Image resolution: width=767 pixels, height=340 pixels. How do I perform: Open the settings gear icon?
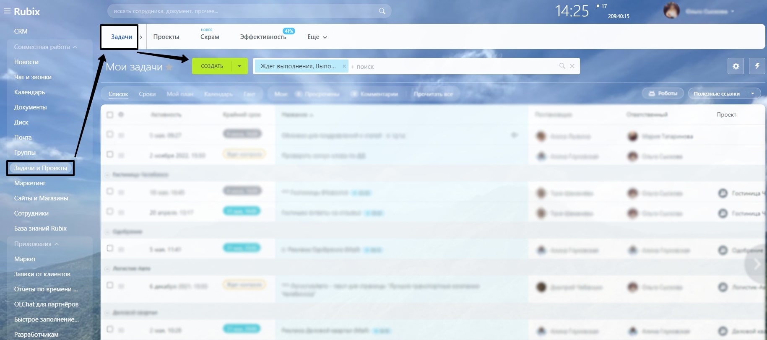tap(736, 66)
